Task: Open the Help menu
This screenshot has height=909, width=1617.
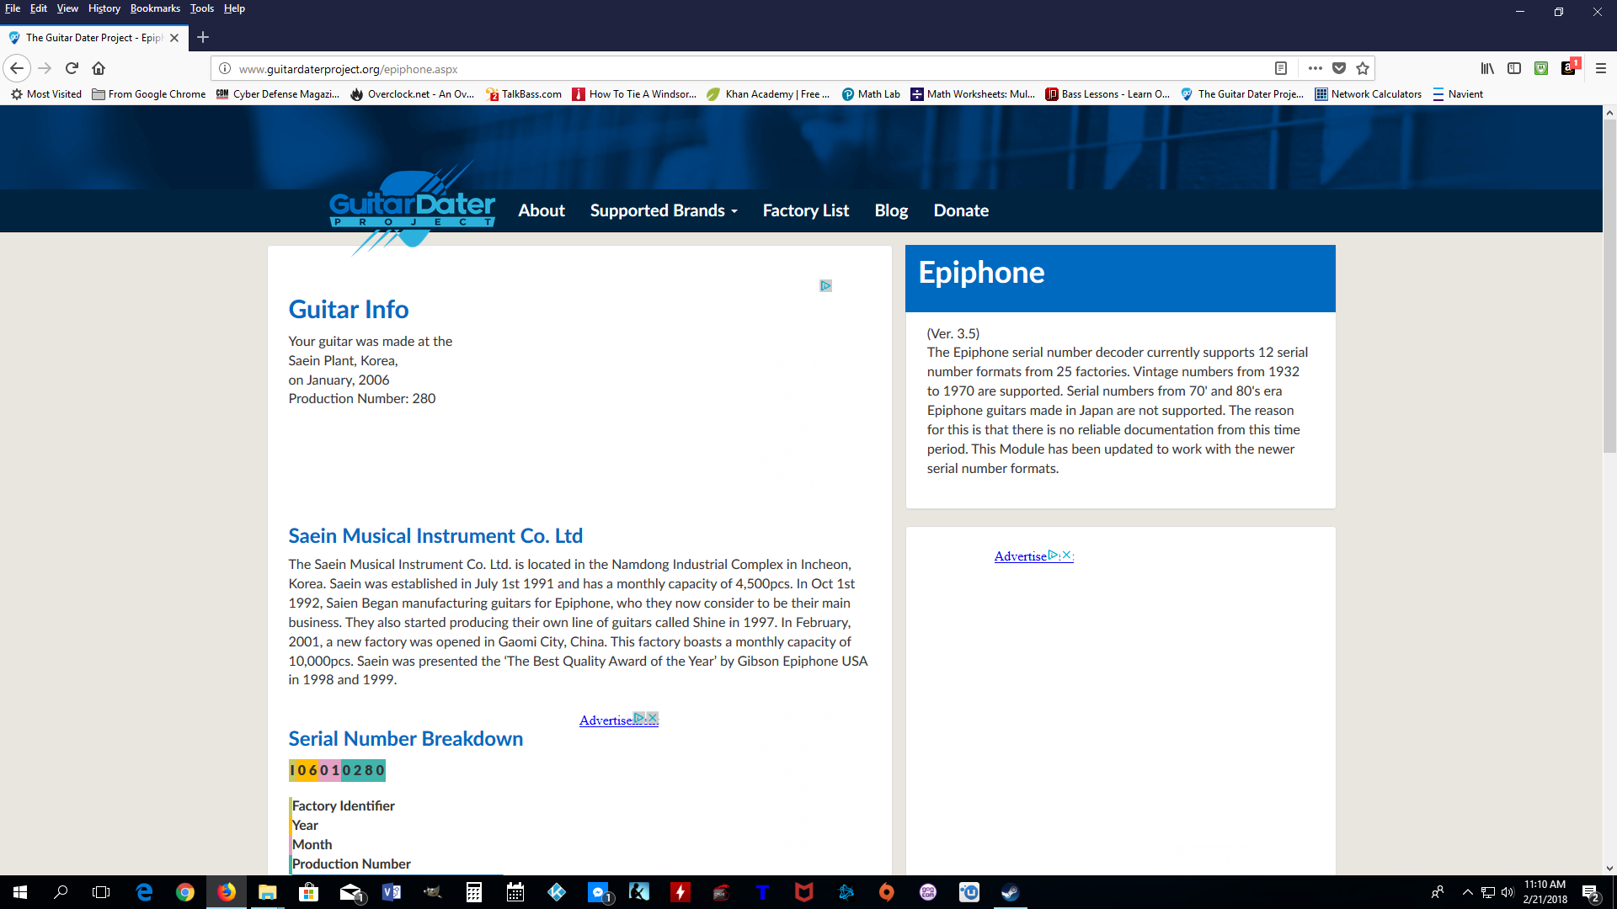Action: click(234, 8)
